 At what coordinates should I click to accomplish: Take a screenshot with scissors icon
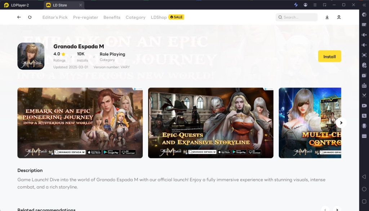tap(364, 95)
